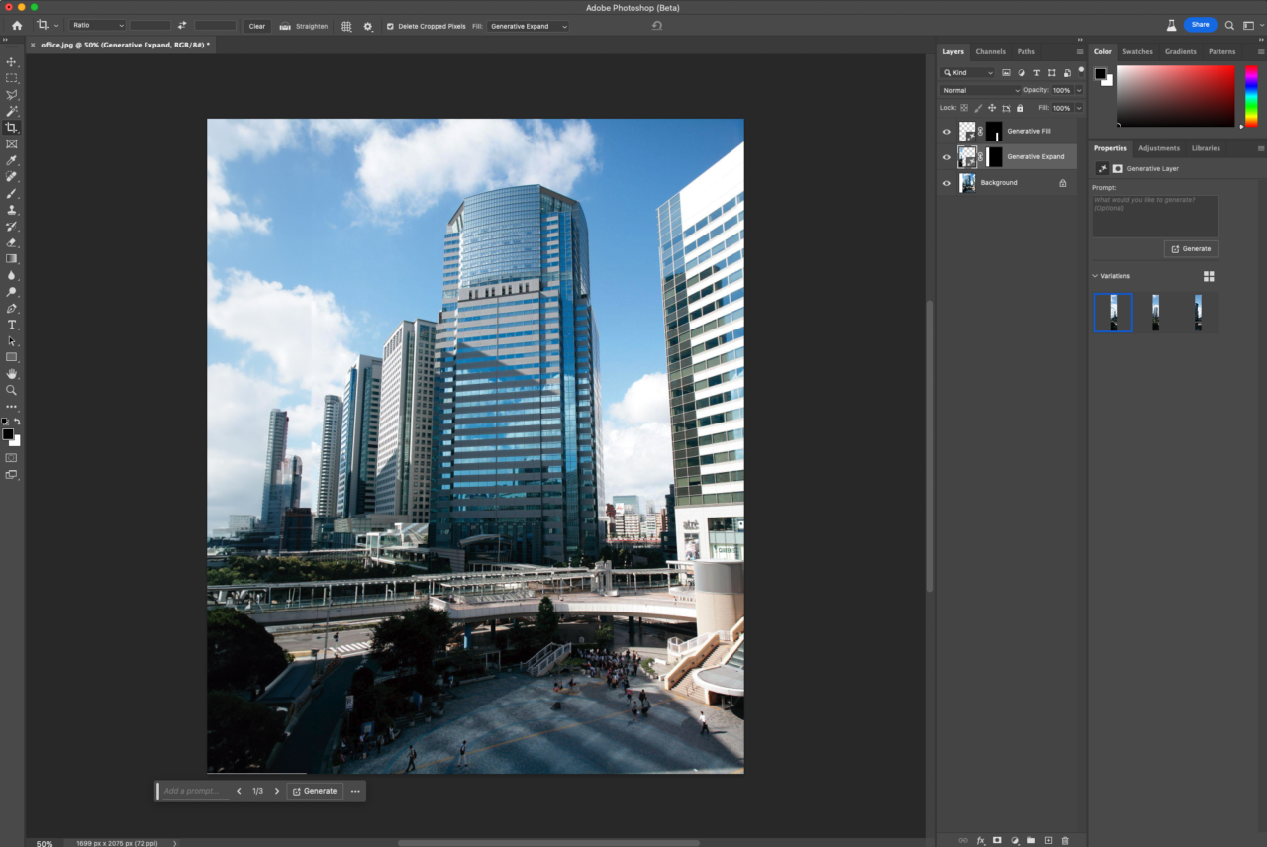Screen dimensions: 1267x847
Task: Toggle visibility of the Background layer
Action: [x=947, y=182]
